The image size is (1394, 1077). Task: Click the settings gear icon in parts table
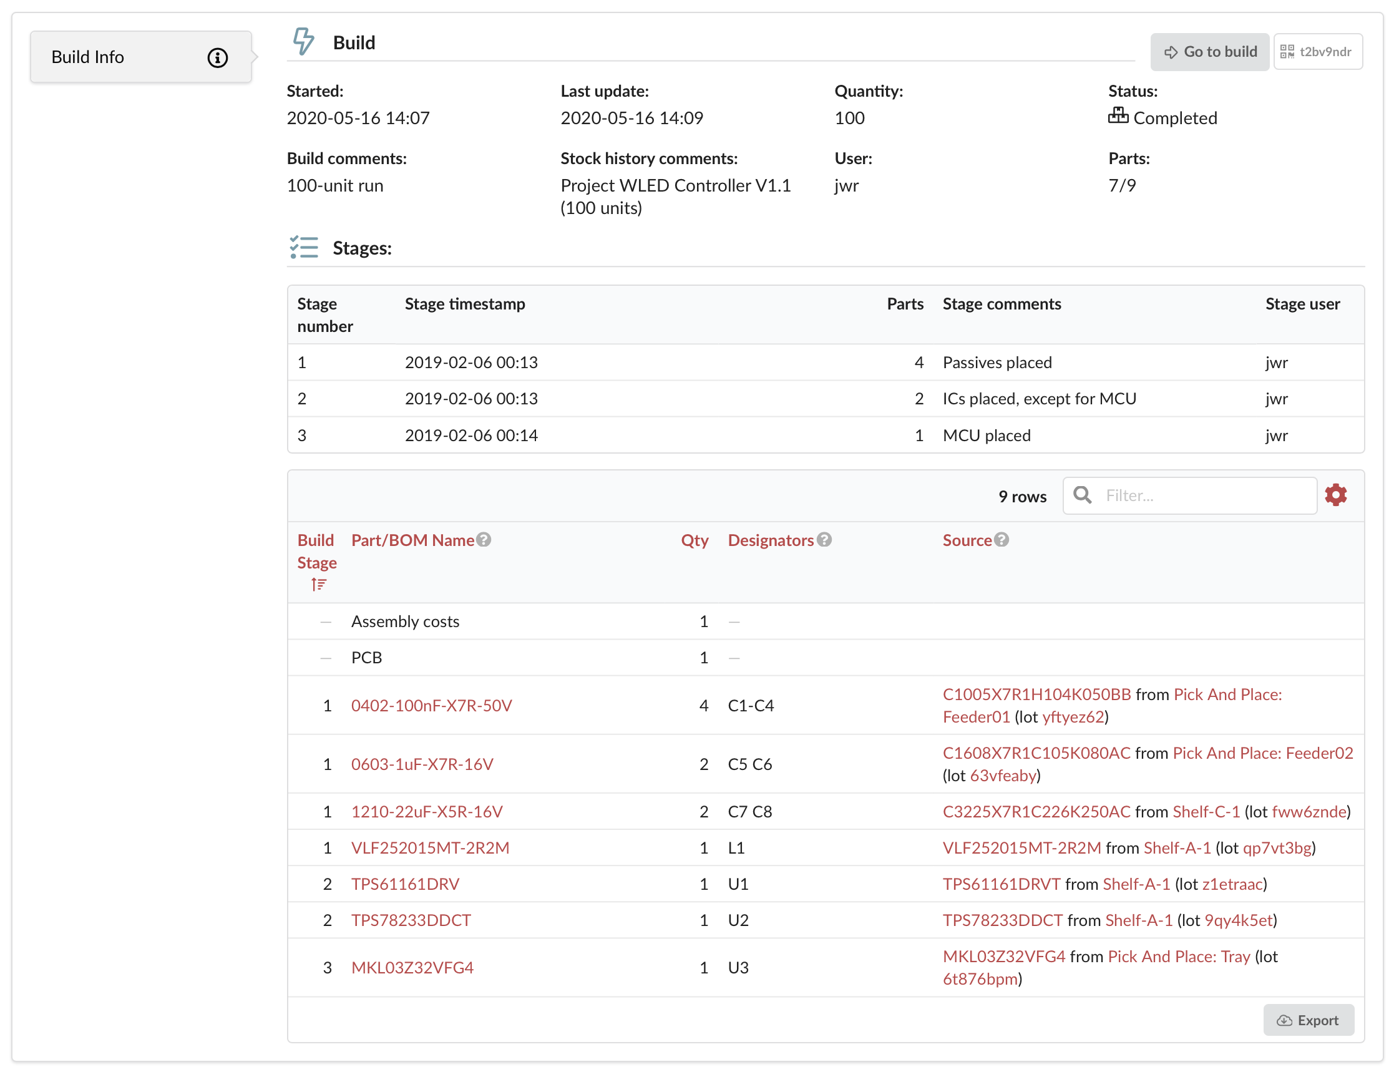[1338, 495]
